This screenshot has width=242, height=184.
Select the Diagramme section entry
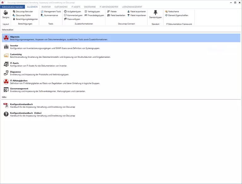tap(15, 72)
